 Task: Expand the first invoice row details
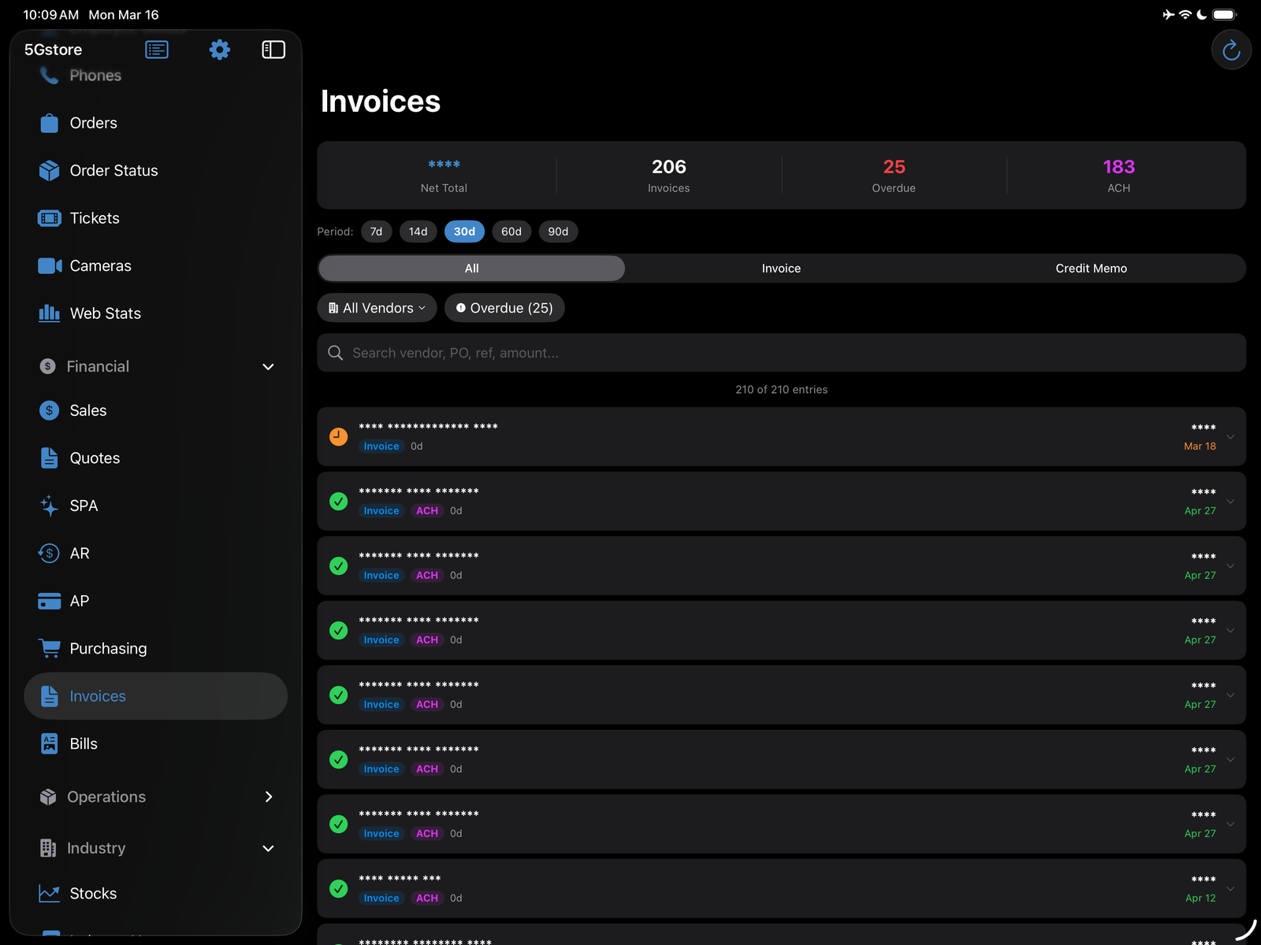click(x=1231, y=436)
